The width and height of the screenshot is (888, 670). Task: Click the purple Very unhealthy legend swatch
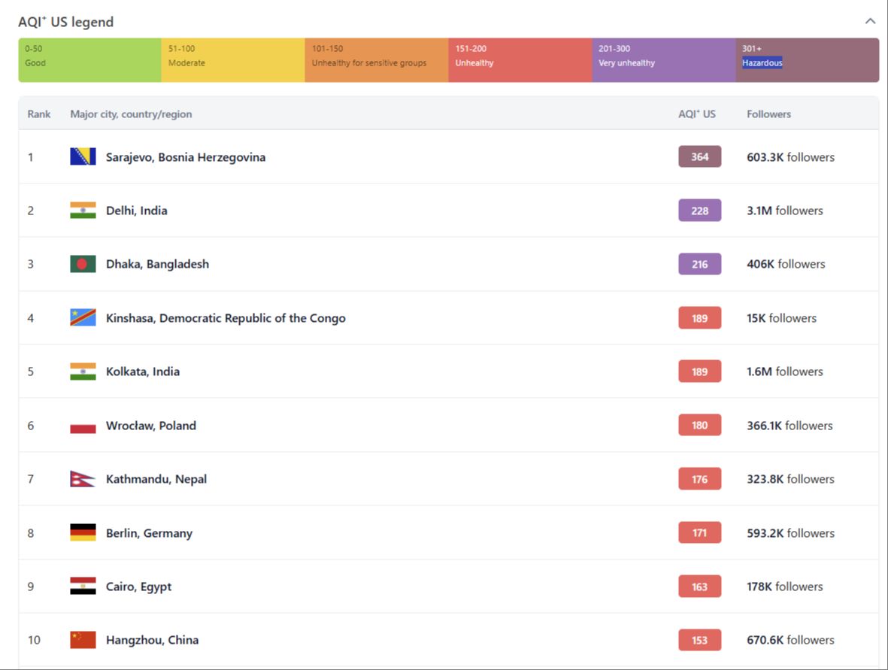(x=663, y=60)
